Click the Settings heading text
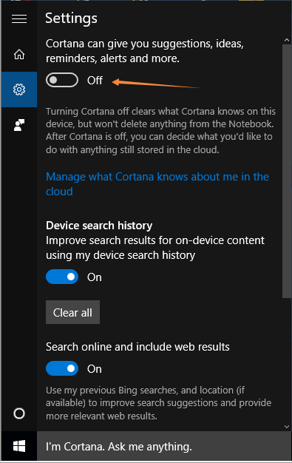The image size is (292, 463). (71, 18)
